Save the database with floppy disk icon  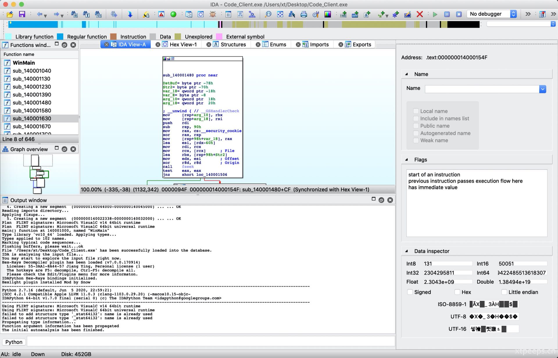pyautogui.click(x=22, y=14)
